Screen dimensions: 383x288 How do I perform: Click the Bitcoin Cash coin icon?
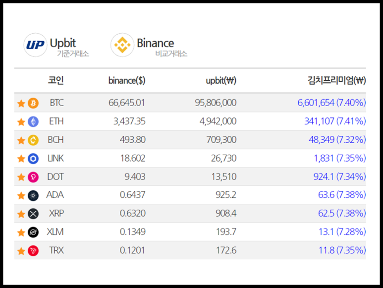(x=33, y=140)
